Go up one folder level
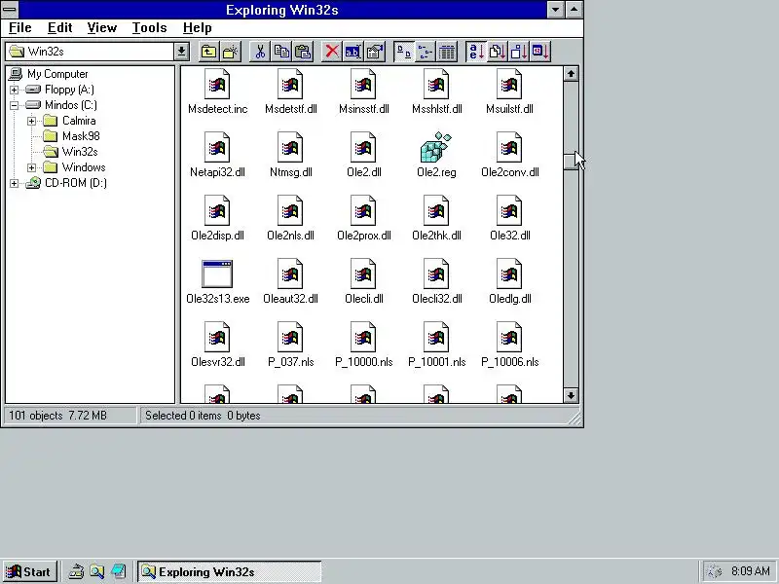 208,52
